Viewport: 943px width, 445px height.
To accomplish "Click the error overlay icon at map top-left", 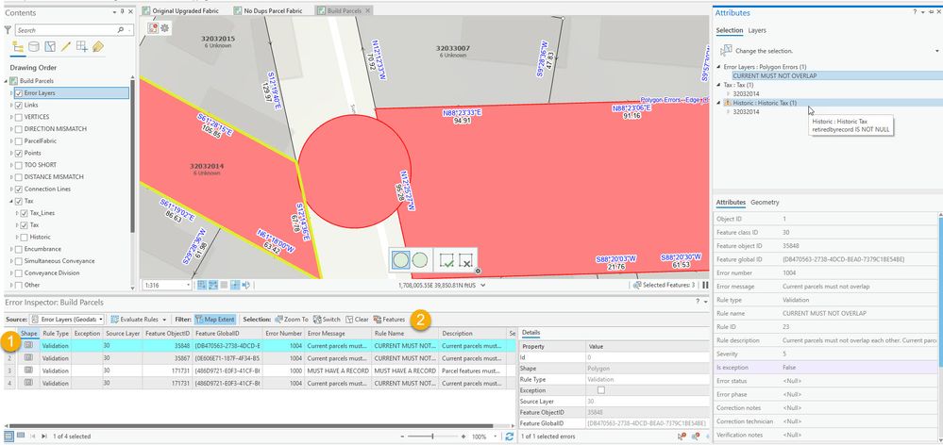I will tap(153, 27).
